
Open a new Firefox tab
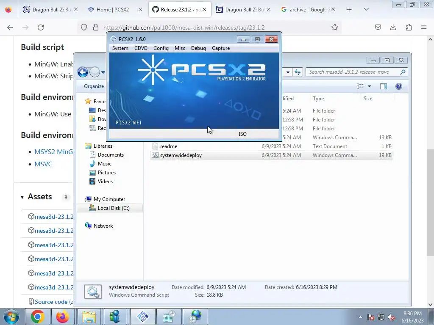click(x=349, y=10)
